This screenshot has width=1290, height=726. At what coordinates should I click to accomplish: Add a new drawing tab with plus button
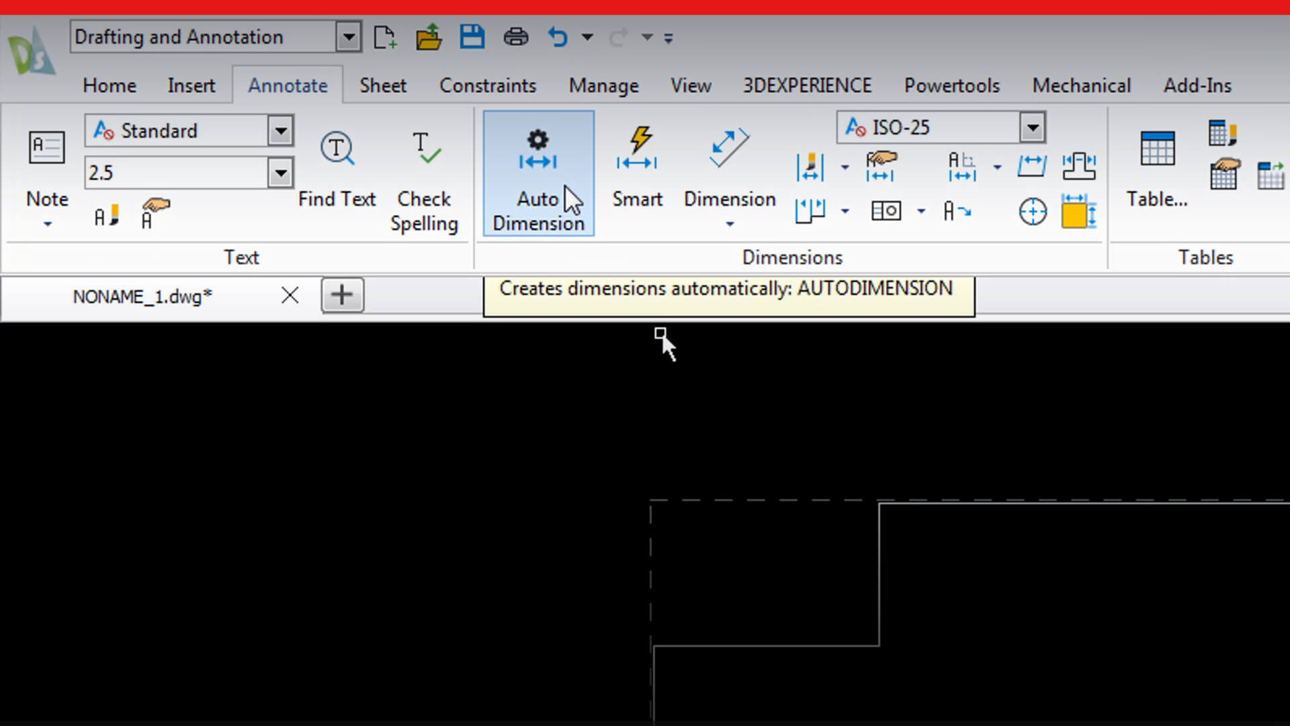343,295
